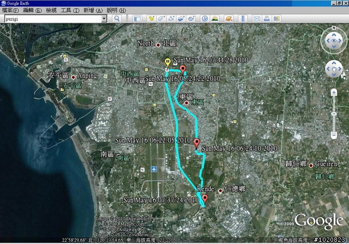Click red pin near 05:24:22 timestamp
Viewport: 349px width, 244px height.
coord(183,69)
